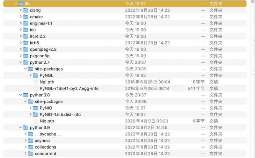This screenshot has height=158, width=255.
Task: Click the Nio.pth document icon
Action: tap(35, 121)
